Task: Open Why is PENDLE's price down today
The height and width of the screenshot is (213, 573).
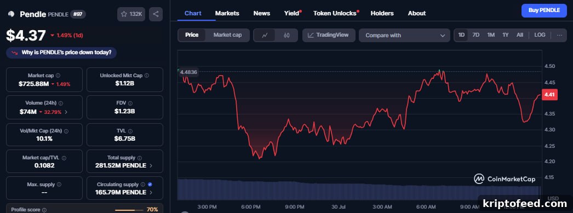Action: (x=61, y=53)
